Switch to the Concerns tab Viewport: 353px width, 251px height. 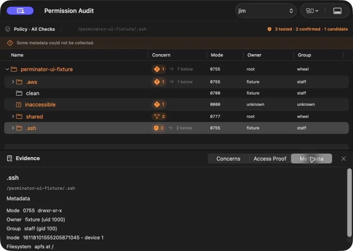coord(228,159)
